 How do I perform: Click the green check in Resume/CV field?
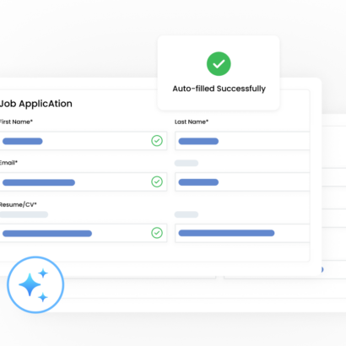point(157,233)
